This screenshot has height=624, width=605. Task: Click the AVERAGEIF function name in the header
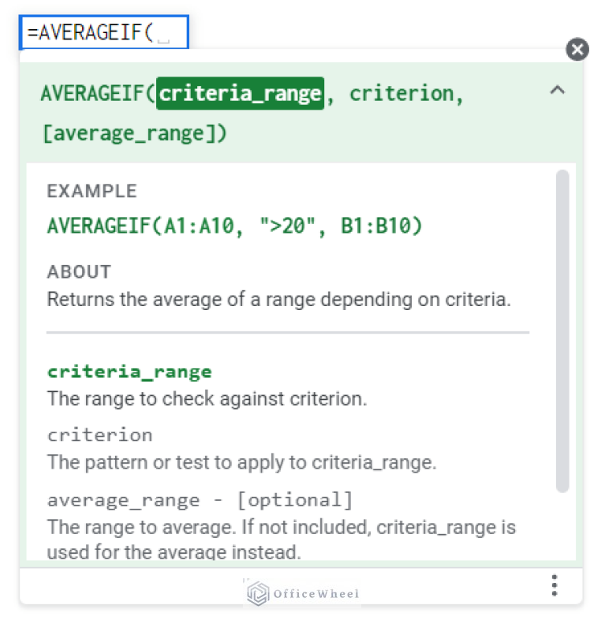coord(93,94)
